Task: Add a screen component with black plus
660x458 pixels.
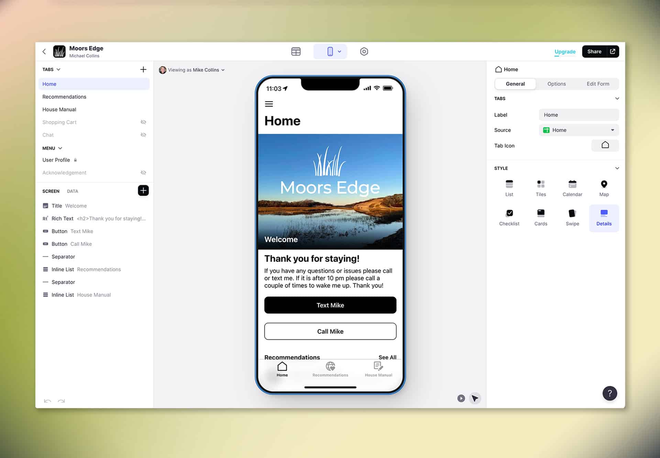Action: pos(143,190)
